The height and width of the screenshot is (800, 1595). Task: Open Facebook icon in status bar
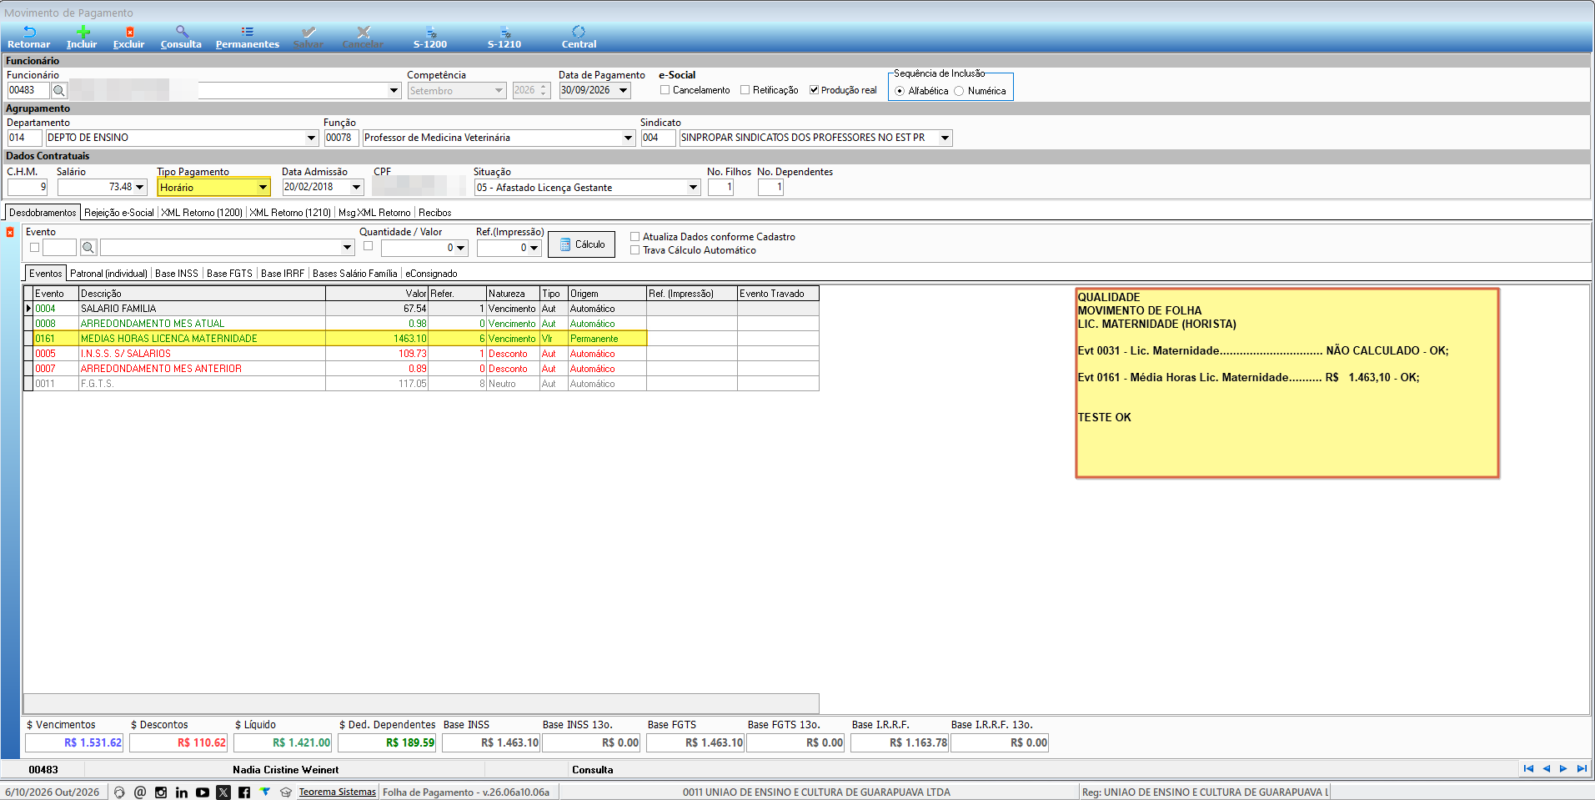[244, 792]
